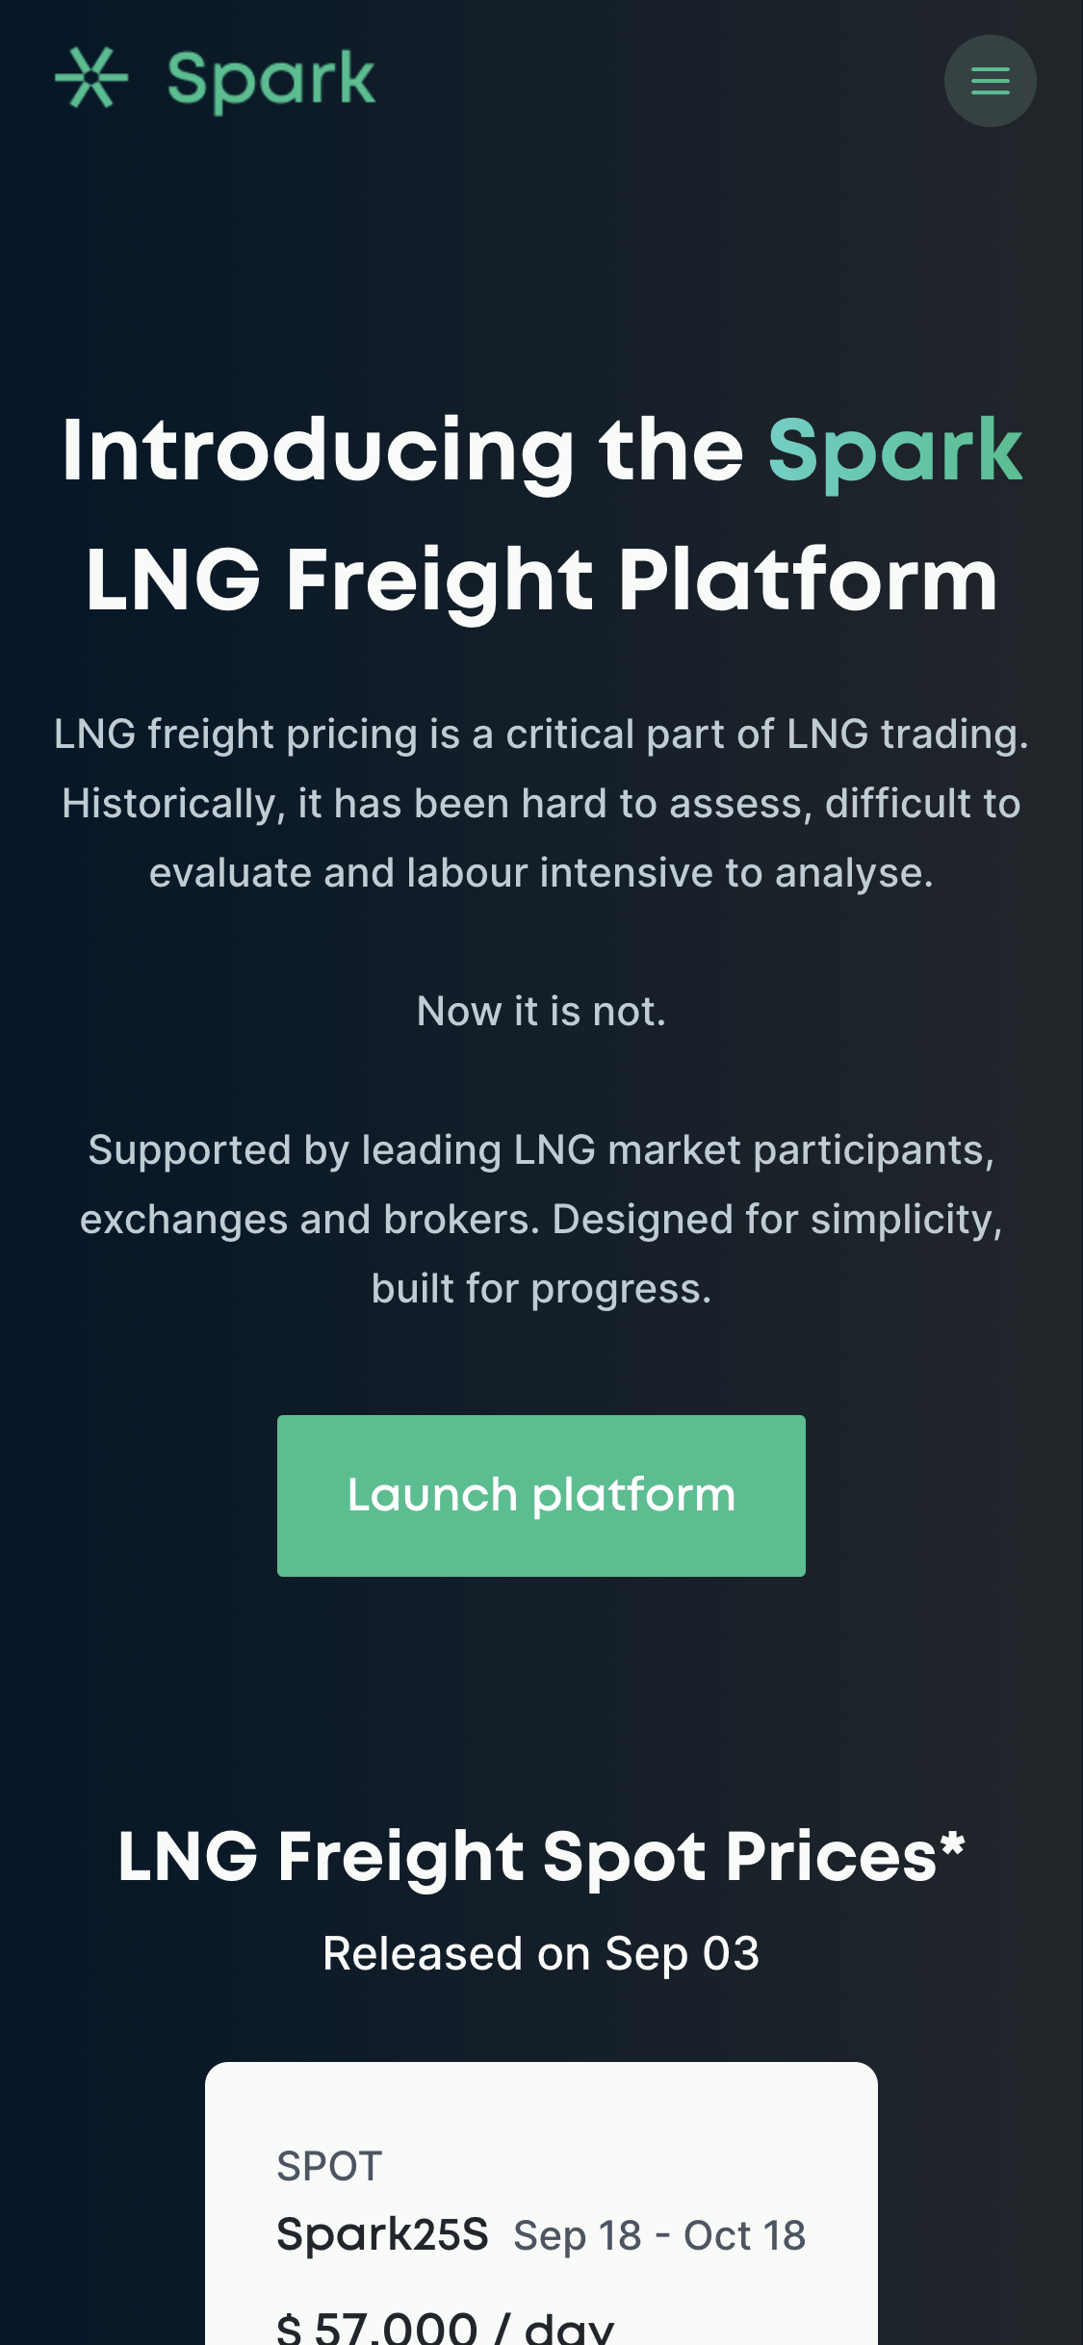The height and width of the screenshot is (2345, 1083).
Task: Click the "Now it is not." text
Action: (541, 1012)
